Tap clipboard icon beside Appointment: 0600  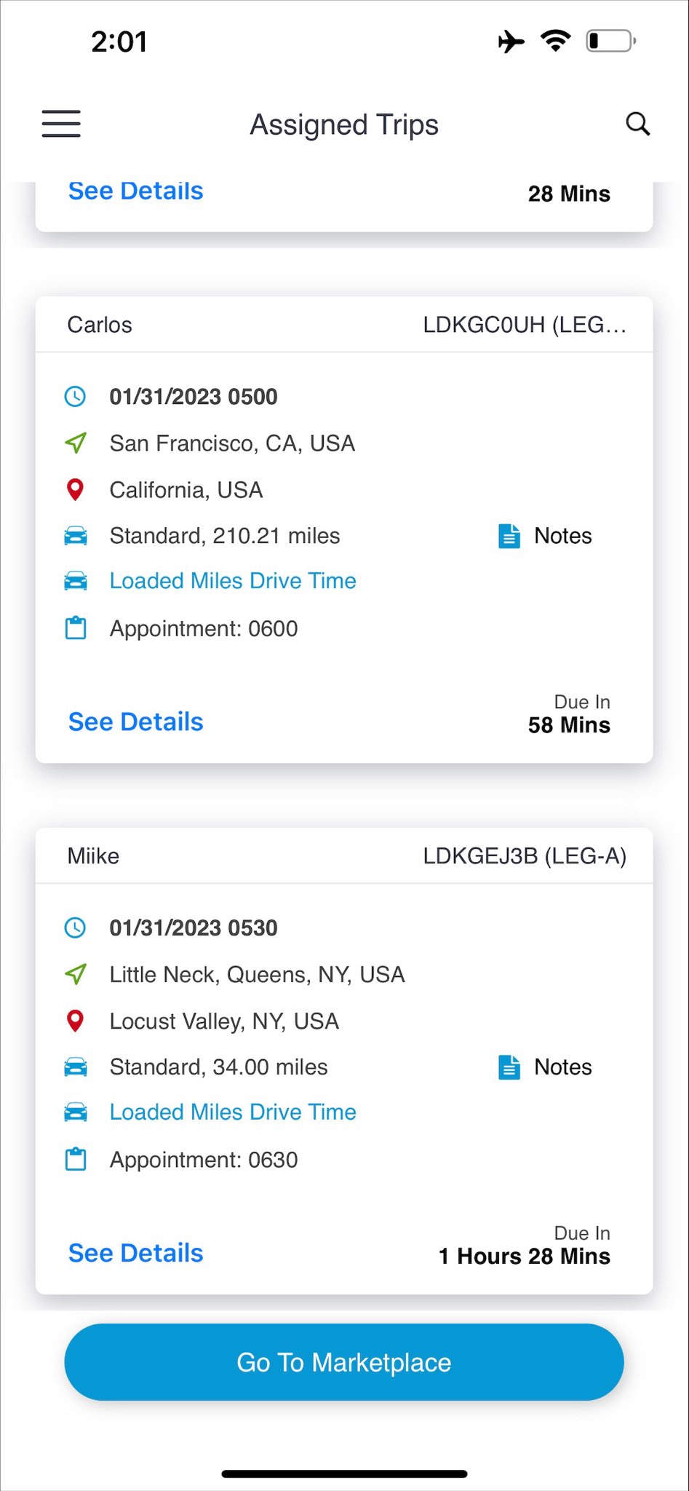[x=76, y=628]
